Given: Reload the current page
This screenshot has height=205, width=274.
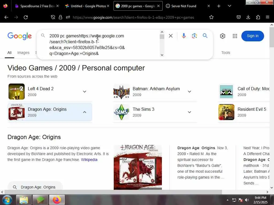Looking at the screenshot, I should [26, 17].
